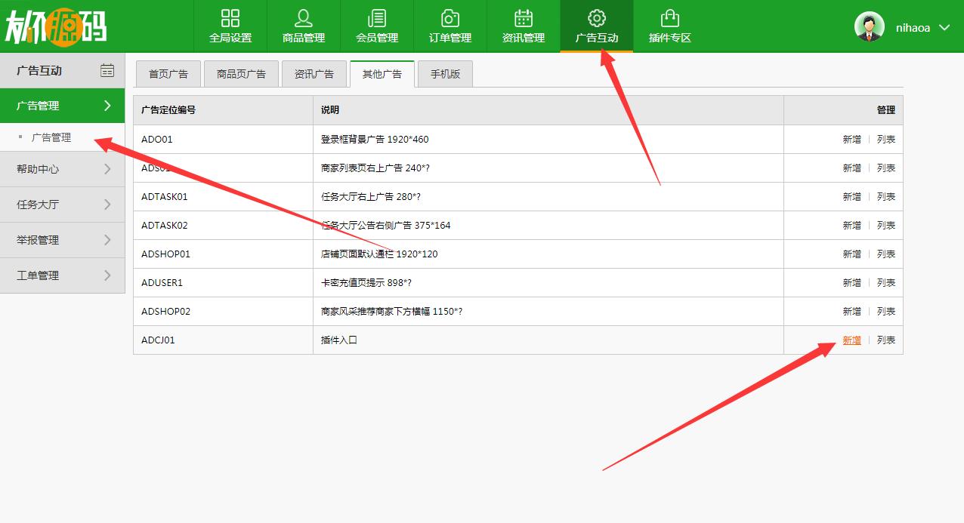Open 列表 for the ADO01 ad slot
Image resolution: width=964 pixels, height=523 pixels.
[885, 139]
